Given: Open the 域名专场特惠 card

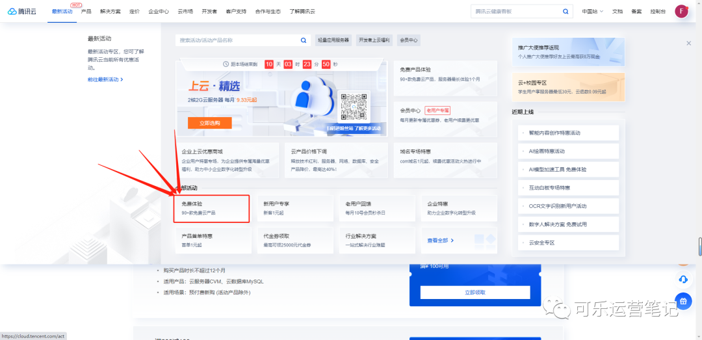Looking at the screenshot, I should coord(445,160).
